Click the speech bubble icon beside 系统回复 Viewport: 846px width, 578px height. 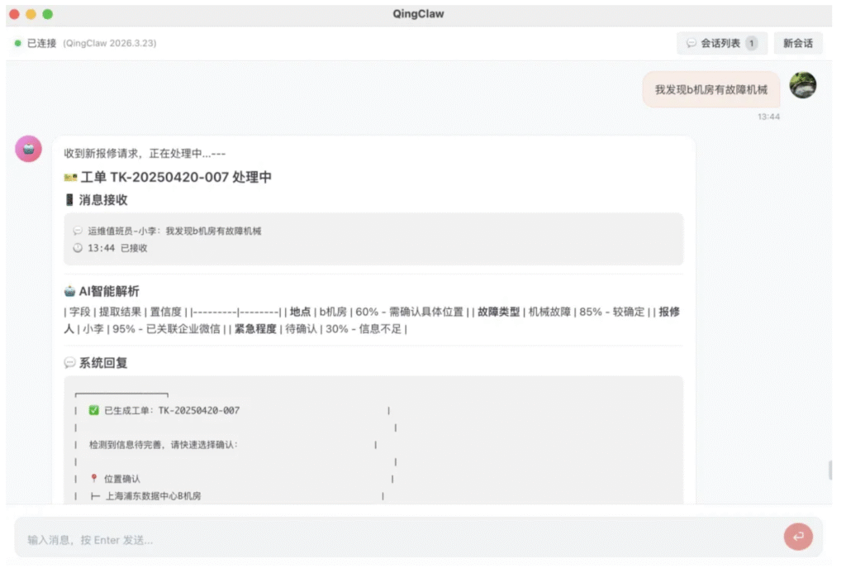69,363
